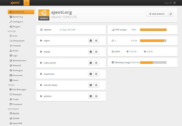The height and width of the screenshot is (126, 182).
Task: Open the Firewall settings
Action: coord(15,46)
